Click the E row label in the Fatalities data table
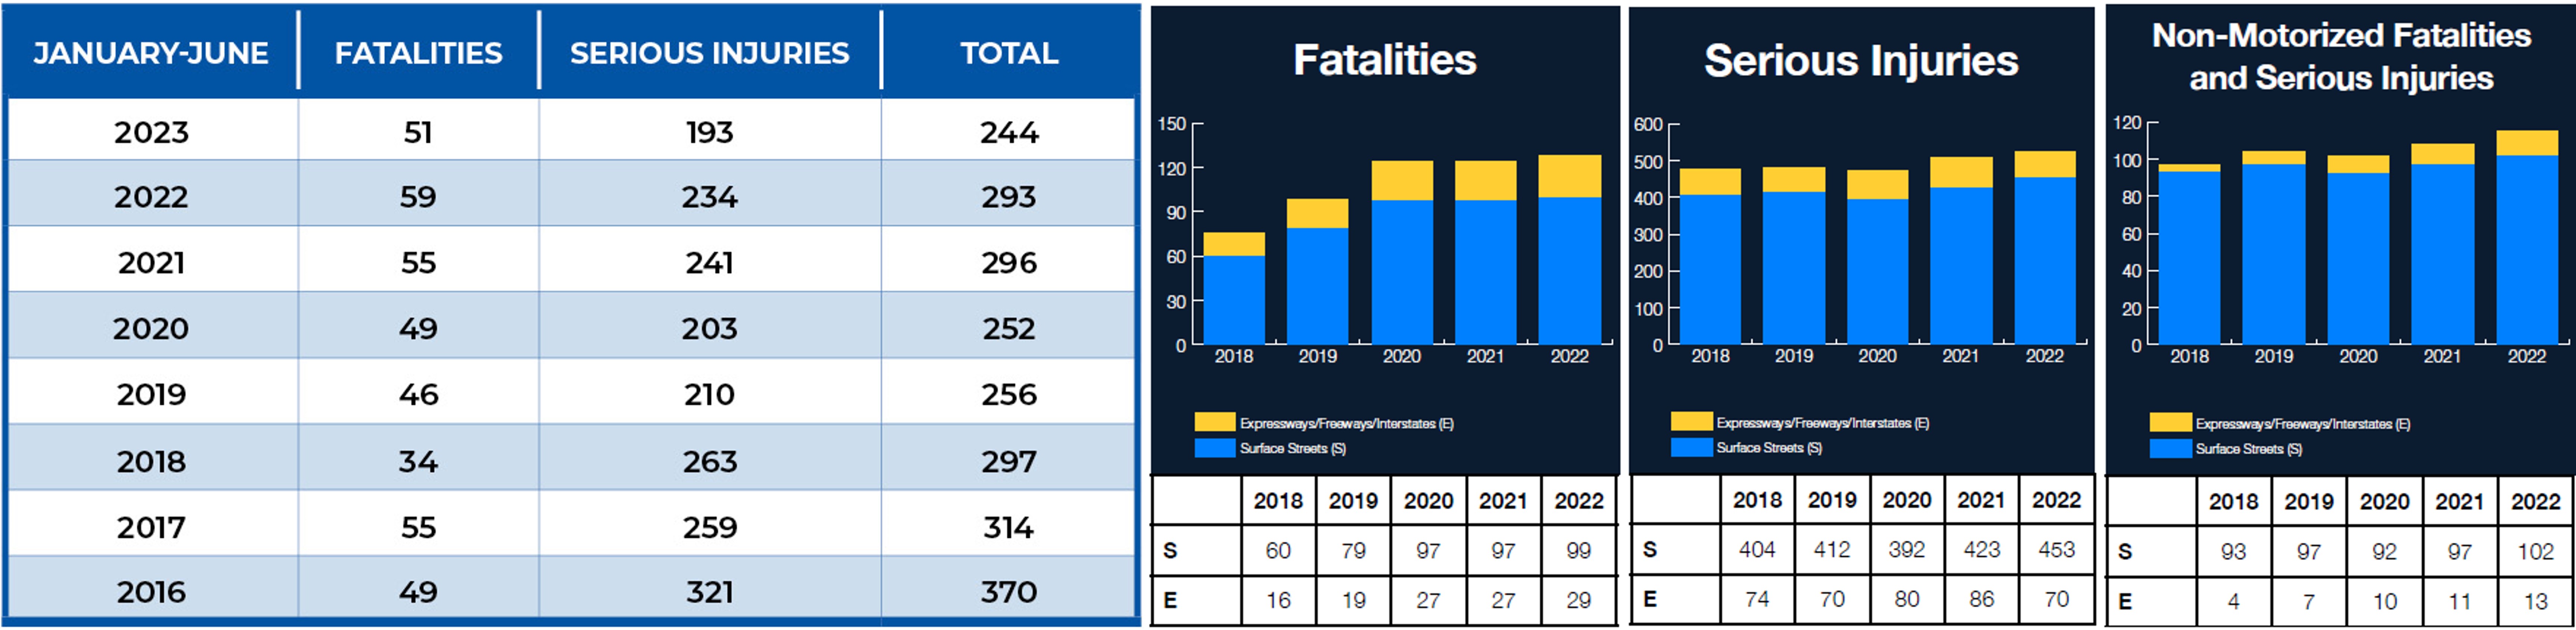Screen dimensions: 2576x630 click(1170, 601)
